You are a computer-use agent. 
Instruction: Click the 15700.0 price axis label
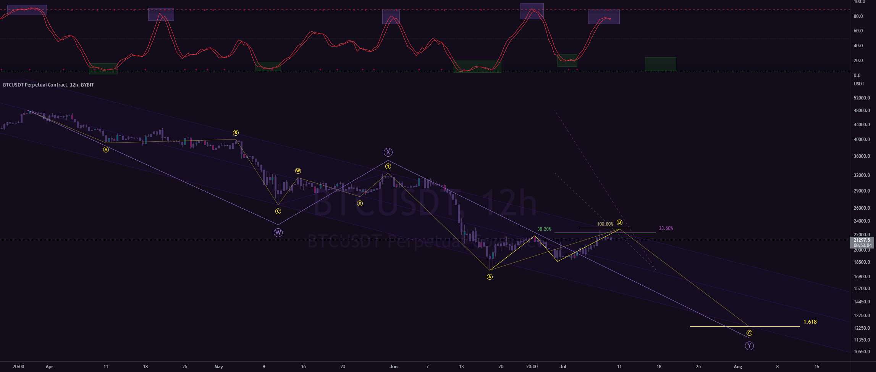pyautogui.click(x=861, y=289)
